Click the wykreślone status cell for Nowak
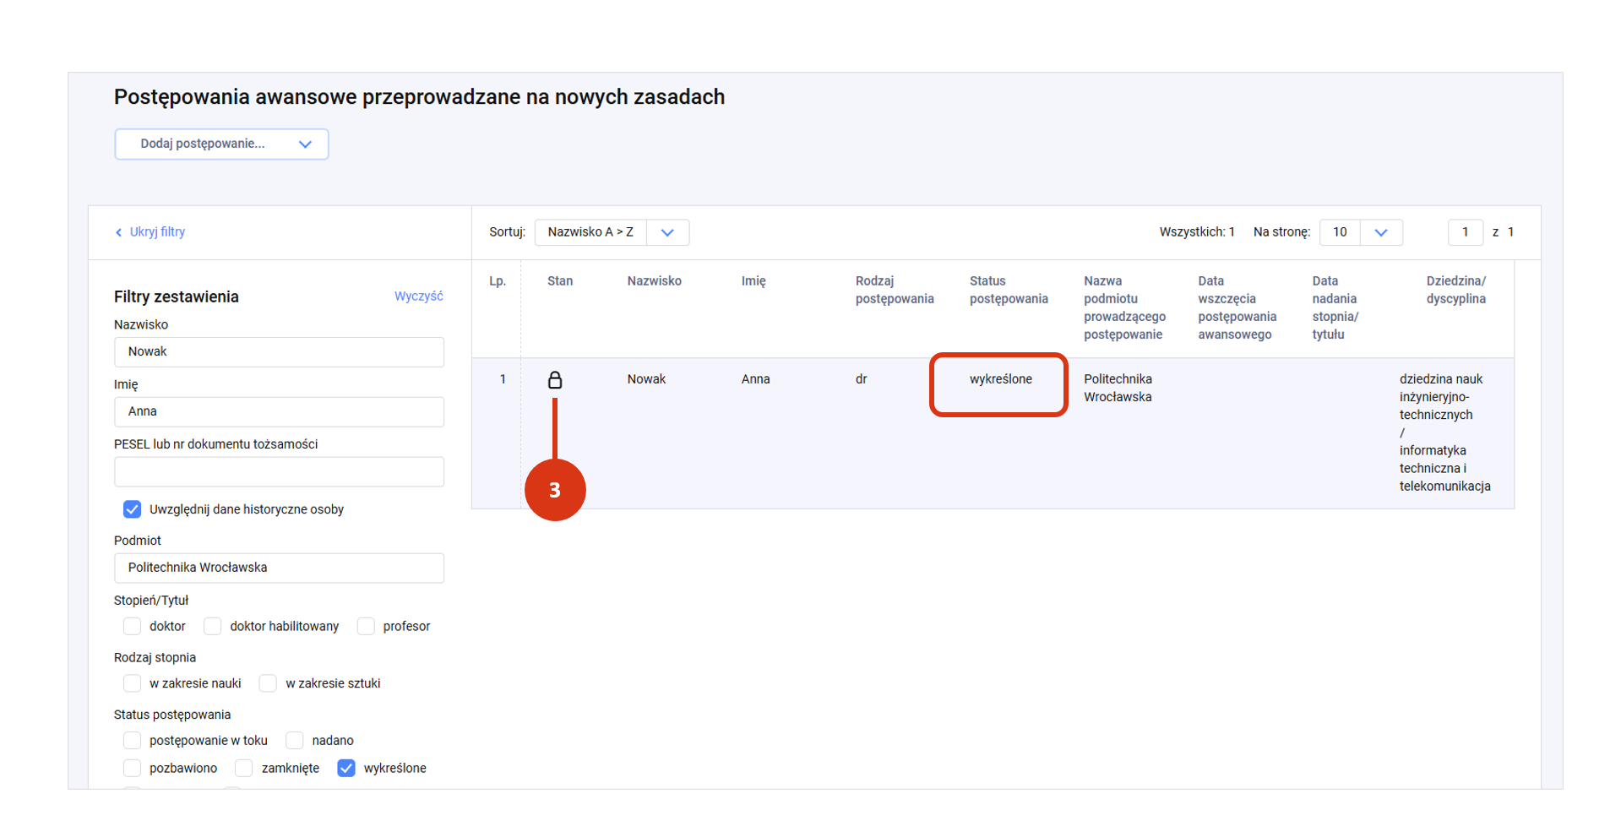Screen dimensions: 1621x832 click(x=1000, y=379)
